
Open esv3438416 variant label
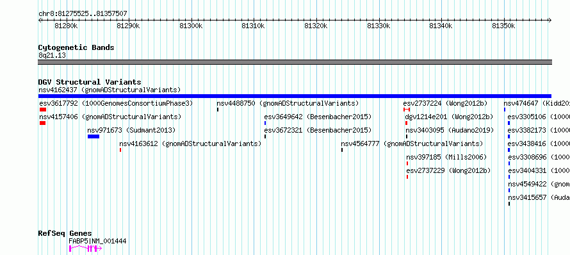[x=539, y=144]
